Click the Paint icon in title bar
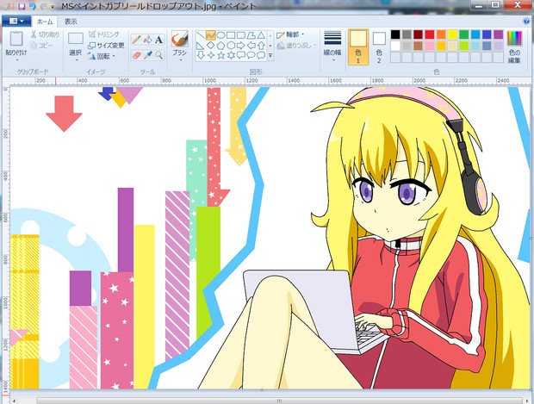Screen dimensions: 534x404 pyautogui.click(x=7, y=6)
